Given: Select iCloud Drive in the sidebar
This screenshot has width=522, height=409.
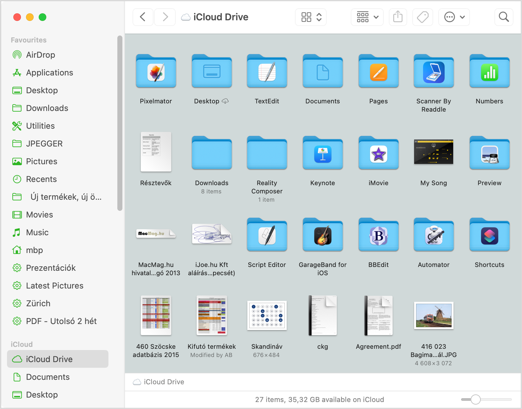Looking at the screenshot, I should 58,359.
